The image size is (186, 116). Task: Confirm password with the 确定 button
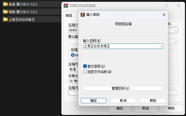(94, 101)
